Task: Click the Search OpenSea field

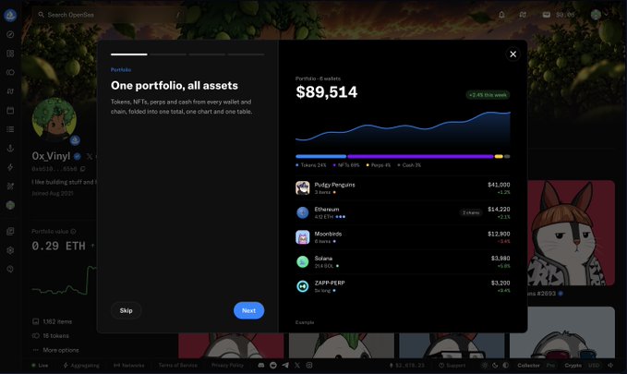Action: (108, 15)
